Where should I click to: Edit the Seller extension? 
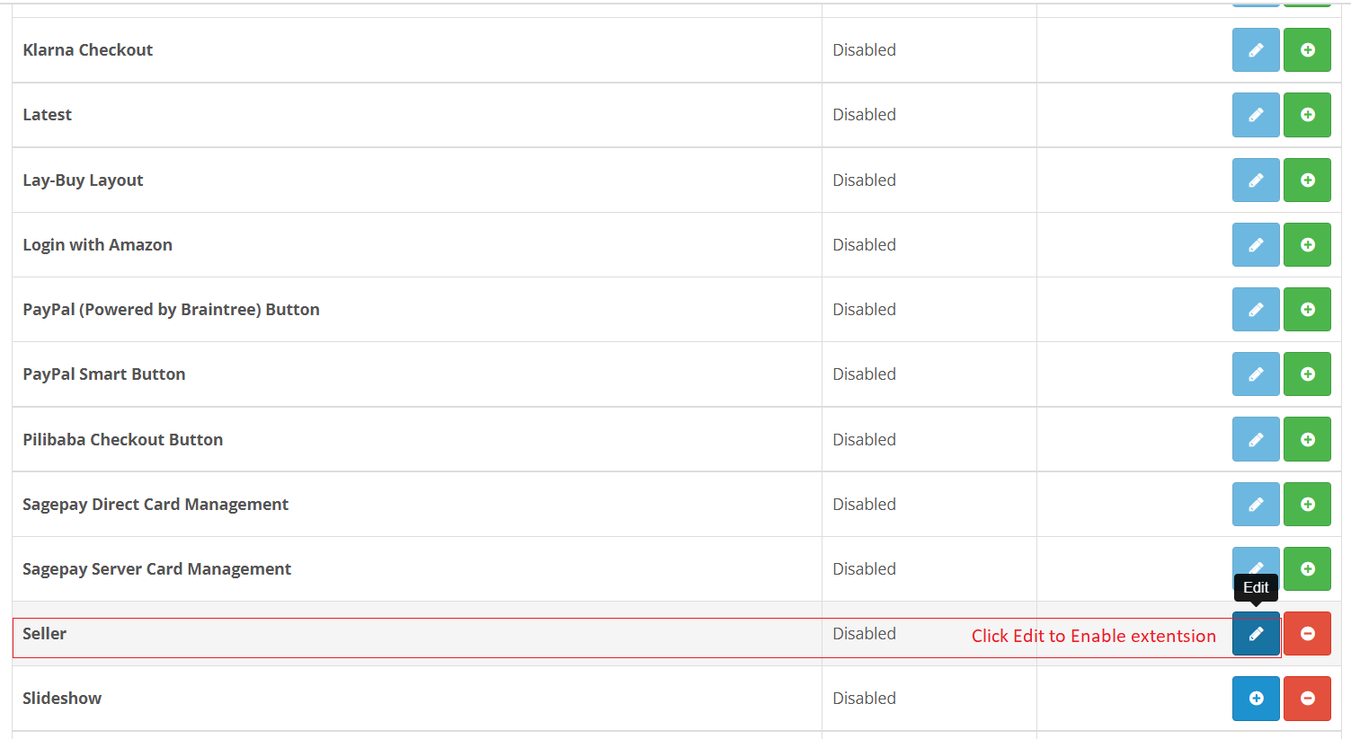point(1256,633)
